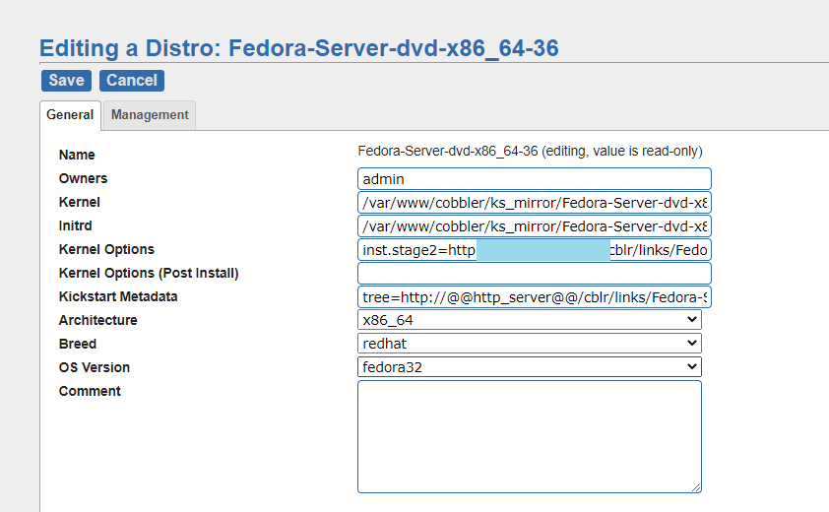
Task: Click the Comment box resize handle
Action: (696, 486)
